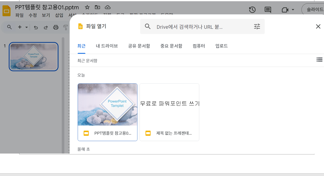Open the 수정 menu
Screen dimensions: 324x176
[x=33, y=15]
